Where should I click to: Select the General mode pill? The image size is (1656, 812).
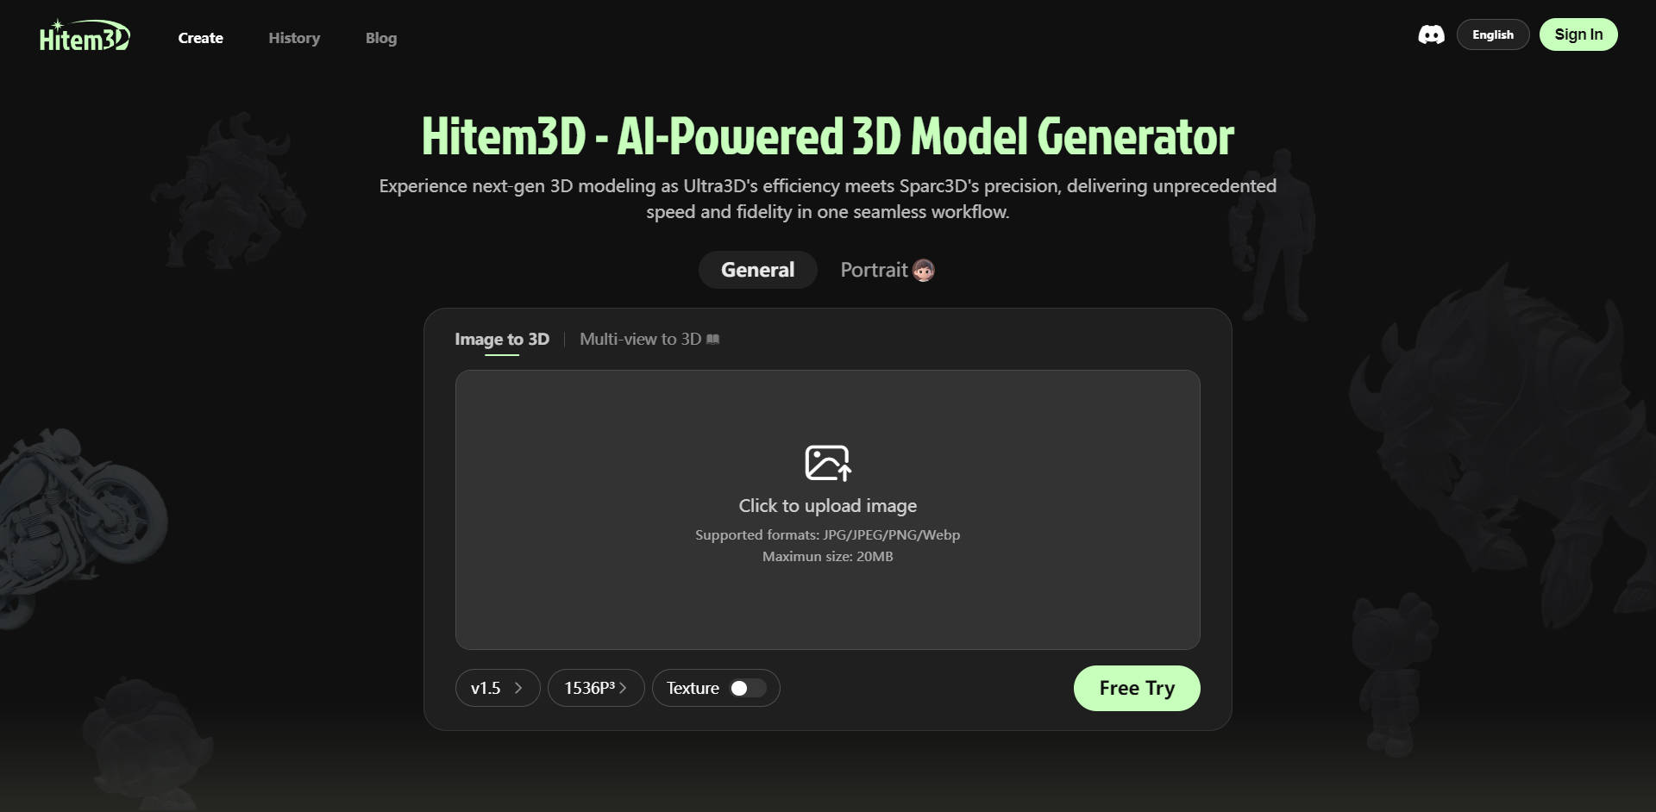pyautogui.click(x=757, y=269)
